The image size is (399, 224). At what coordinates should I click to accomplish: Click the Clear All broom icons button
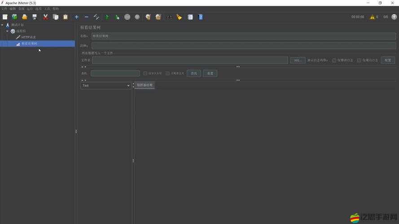(x=158, y=17)
